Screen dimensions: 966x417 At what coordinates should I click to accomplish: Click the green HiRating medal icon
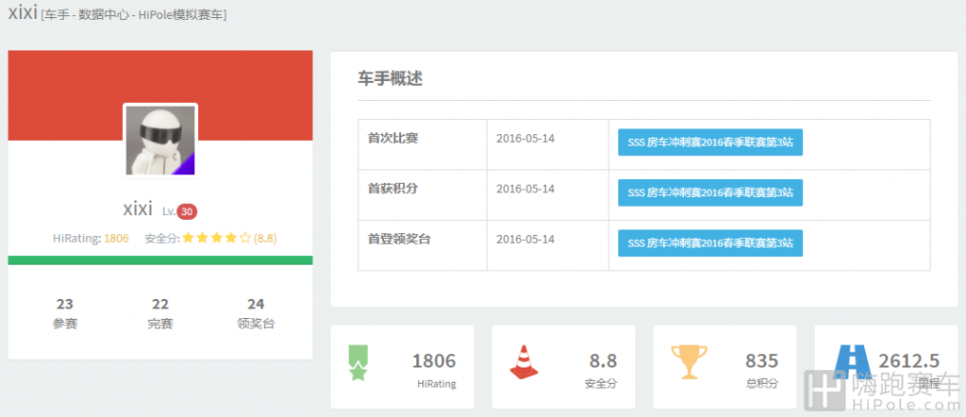tap(358, 363)
